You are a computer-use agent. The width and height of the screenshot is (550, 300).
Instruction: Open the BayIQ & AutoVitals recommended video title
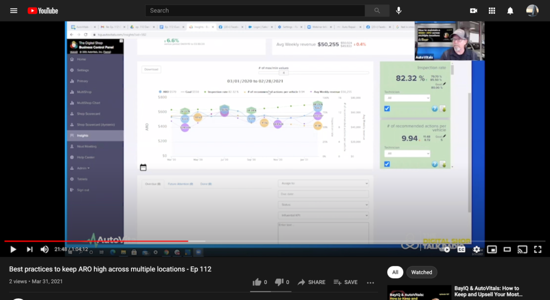coord(488,291)
